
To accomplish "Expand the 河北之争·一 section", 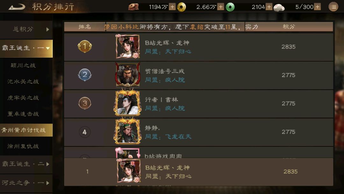I will (26, 183).
